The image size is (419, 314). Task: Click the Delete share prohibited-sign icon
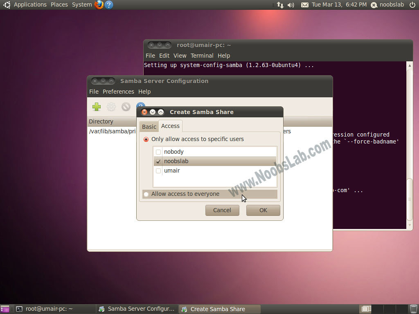click(x=126, y=107)
